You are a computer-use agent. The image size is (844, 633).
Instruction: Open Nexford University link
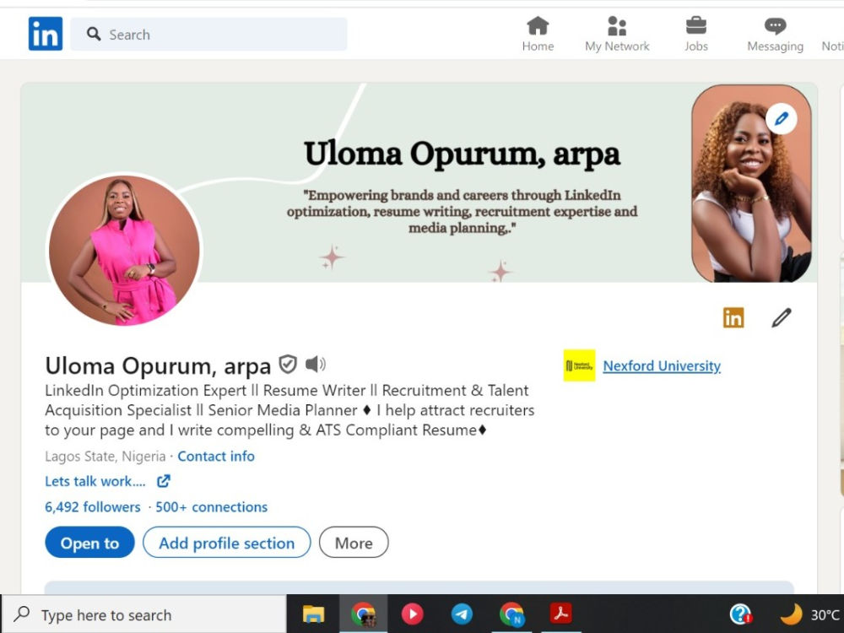[x=662, y=366]
